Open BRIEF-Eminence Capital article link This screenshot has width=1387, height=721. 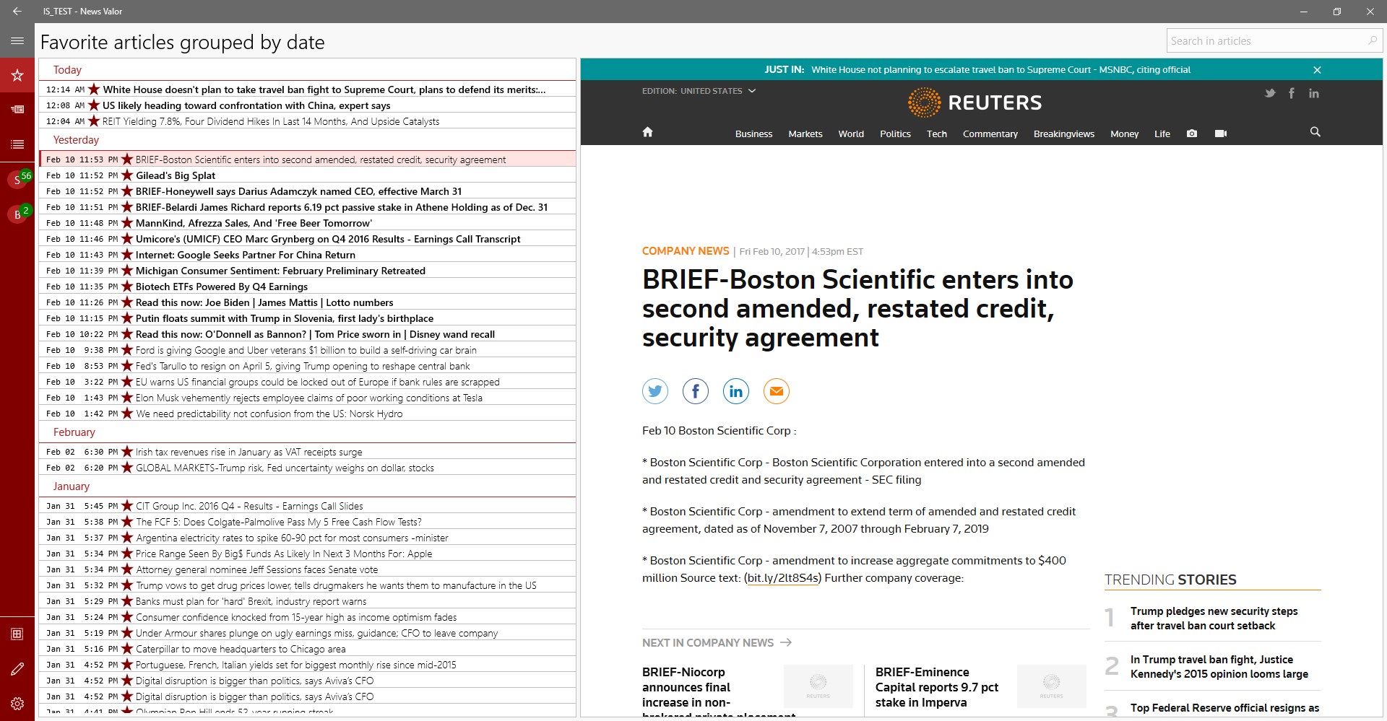click(x=937, y=687)
